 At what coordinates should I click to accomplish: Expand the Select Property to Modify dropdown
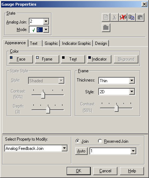(65, 148)
